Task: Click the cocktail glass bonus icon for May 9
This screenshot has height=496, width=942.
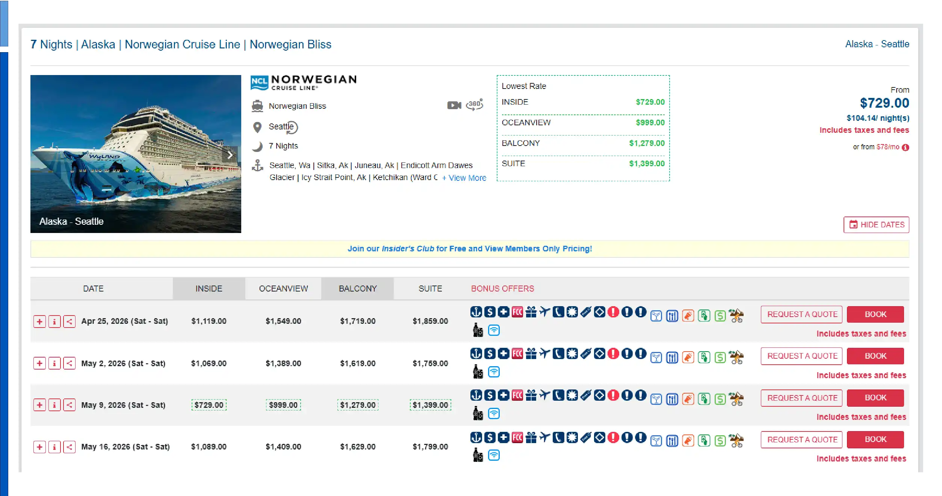Action: coord(656,399)
